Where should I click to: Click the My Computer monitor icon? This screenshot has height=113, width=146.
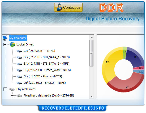click(x=5, y=38)
